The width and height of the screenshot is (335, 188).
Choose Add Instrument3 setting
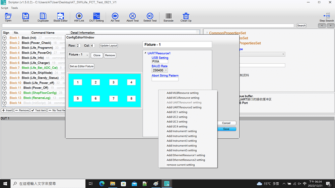click(x=182, y=141)
